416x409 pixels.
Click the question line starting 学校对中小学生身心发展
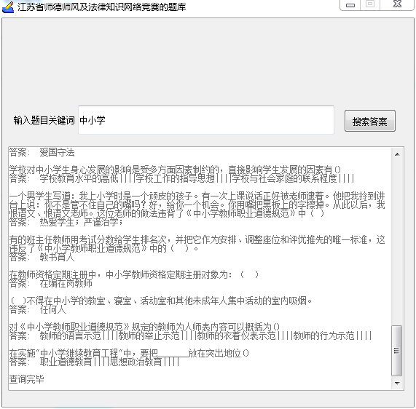pyautogui.click(x=175, y=170)
